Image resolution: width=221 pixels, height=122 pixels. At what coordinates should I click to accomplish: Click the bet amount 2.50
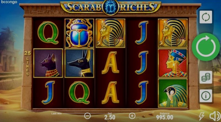(x=110, y=117)
